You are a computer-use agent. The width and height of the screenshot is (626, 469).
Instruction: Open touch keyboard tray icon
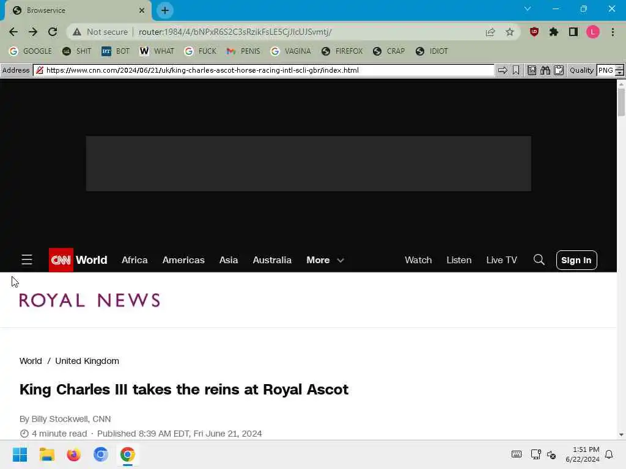(516, 454)
